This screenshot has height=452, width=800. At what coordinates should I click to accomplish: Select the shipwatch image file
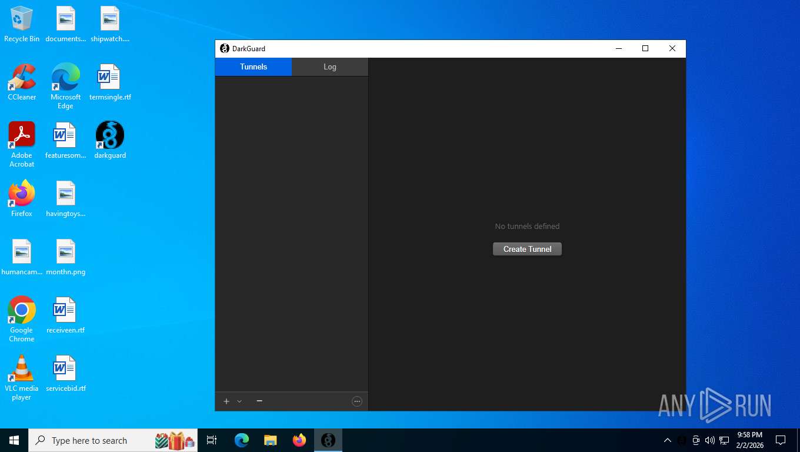tap(110, 25)
